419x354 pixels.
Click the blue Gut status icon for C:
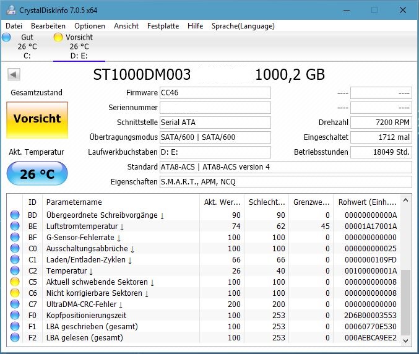(6, 37)
